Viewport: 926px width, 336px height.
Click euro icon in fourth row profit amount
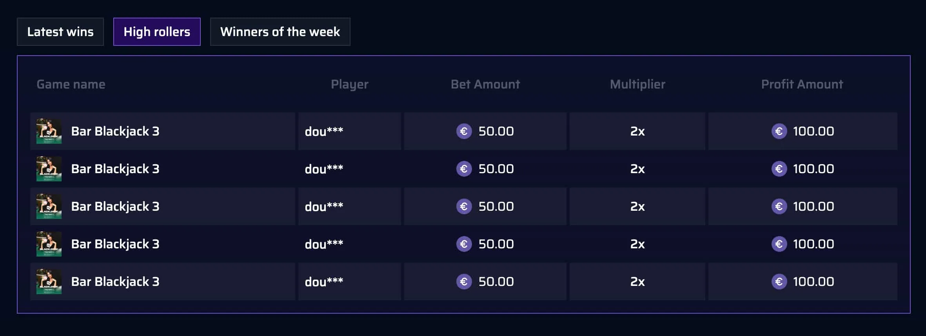pos(779,244)
